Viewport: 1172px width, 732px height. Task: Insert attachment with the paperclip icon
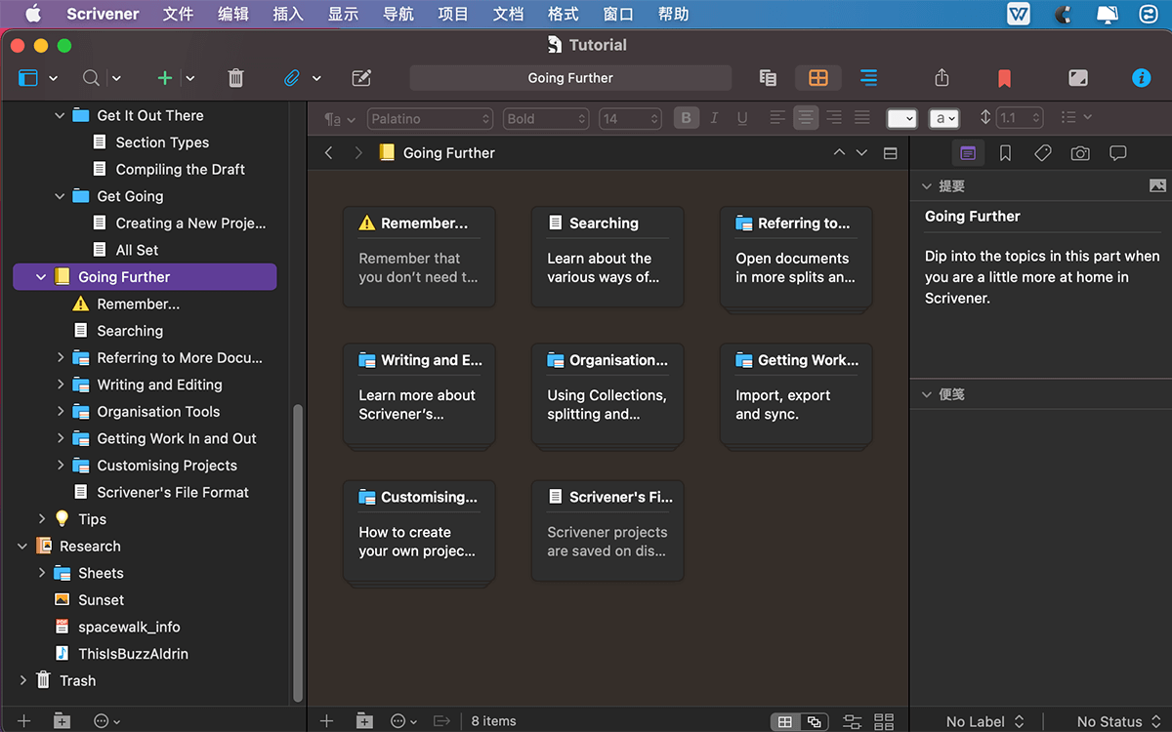pyautogui.click(x=292, y=78)
